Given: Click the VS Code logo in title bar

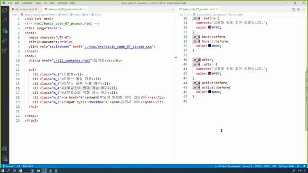Looking at the screenshot, I should pyautogui.click(x=3, y=3).
